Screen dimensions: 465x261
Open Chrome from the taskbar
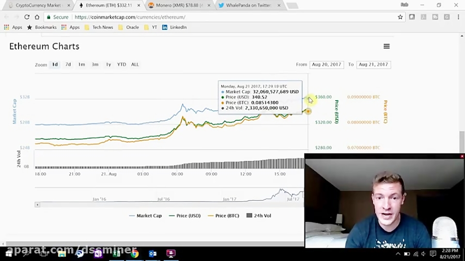135,254
